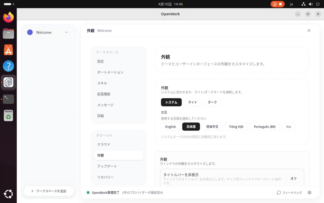Close the 外観 settings panel with X

tap(309, 30)
